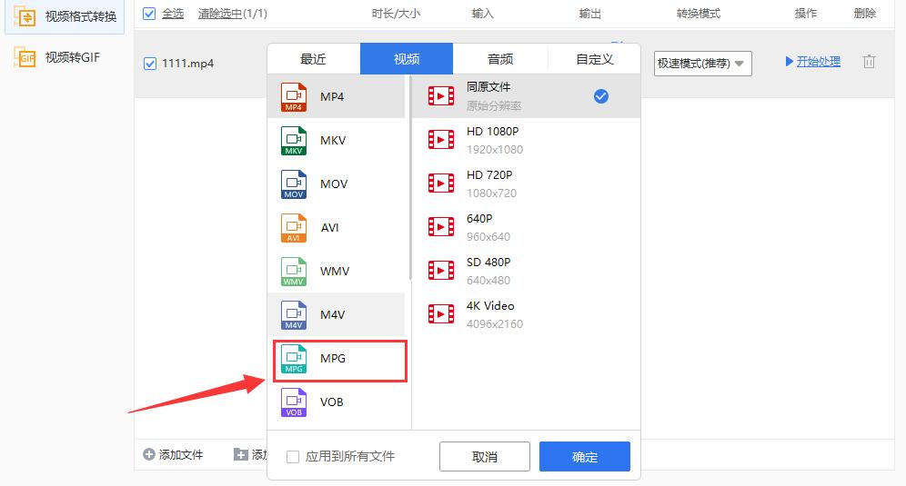Delete 1111.mp4 with the trash icon
Screen dimensions: 906x486
click(869, 62)
